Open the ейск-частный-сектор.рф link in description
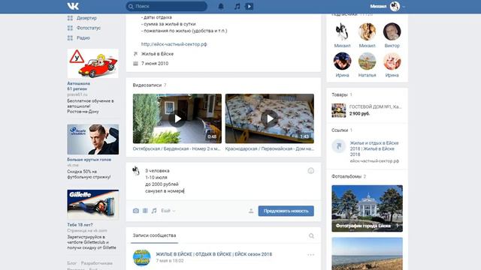Screen dimensions: 481x270 (x=174, y=44)
